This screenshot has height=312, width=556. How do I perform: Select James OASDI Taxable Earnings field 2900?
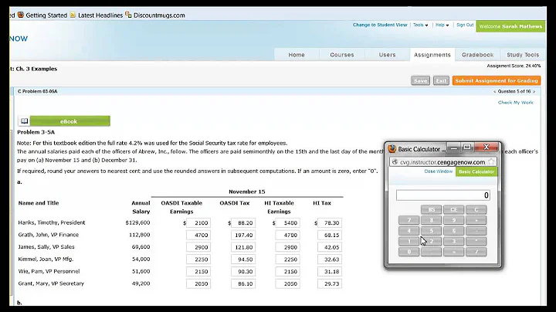(198, 247)
